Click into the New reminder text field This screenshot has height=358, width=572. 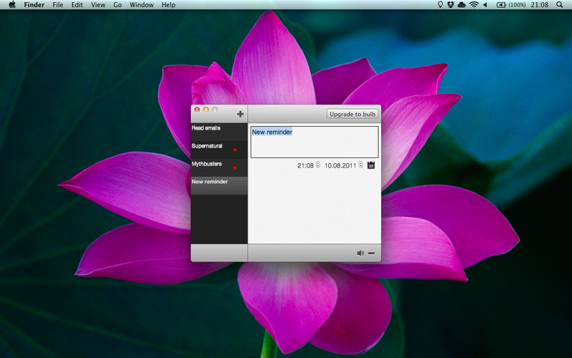coord(313,141)
